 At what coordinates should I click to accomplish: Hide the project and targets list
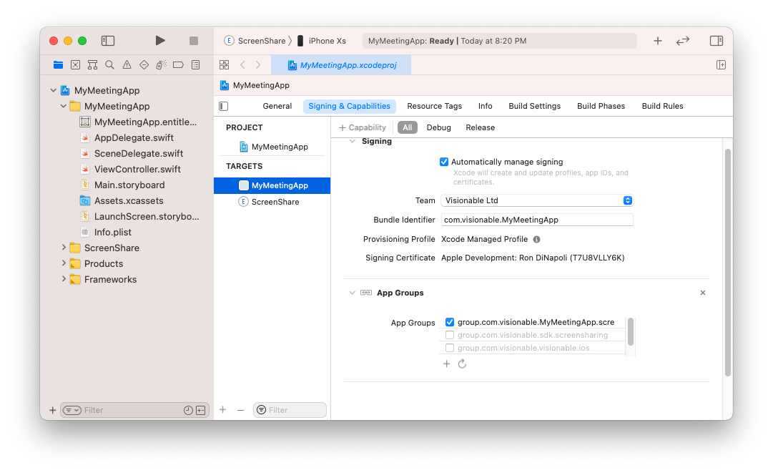click(x=224, y=106)
